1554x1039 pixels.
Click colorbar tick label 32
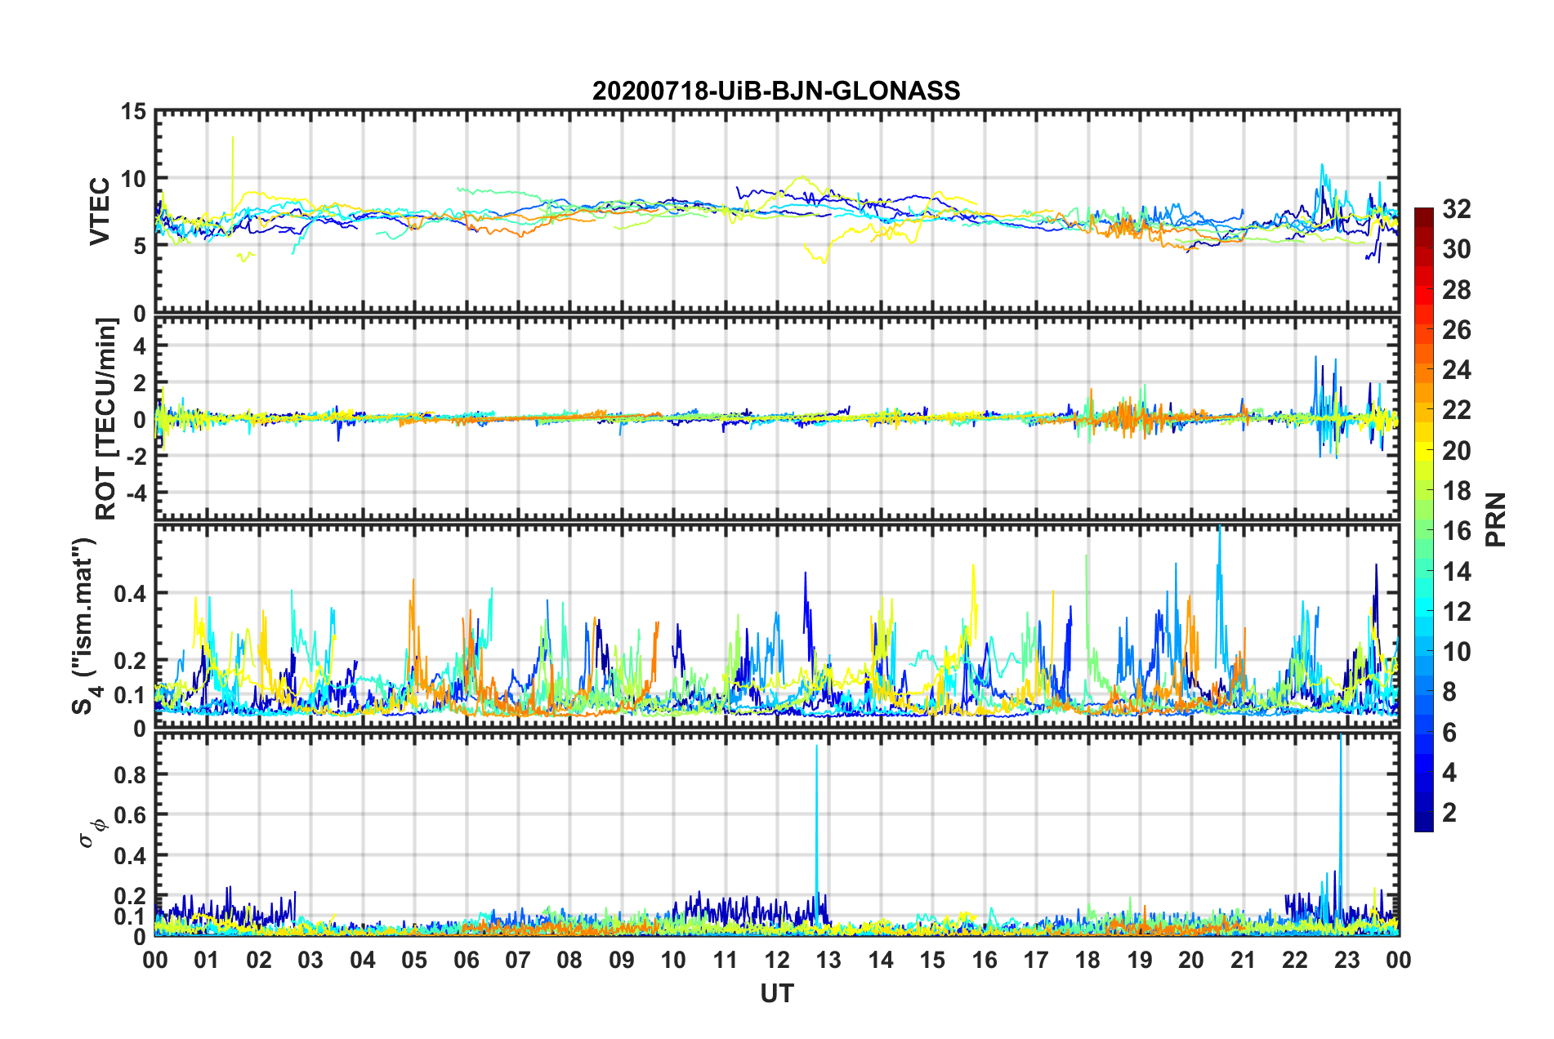1457,209
